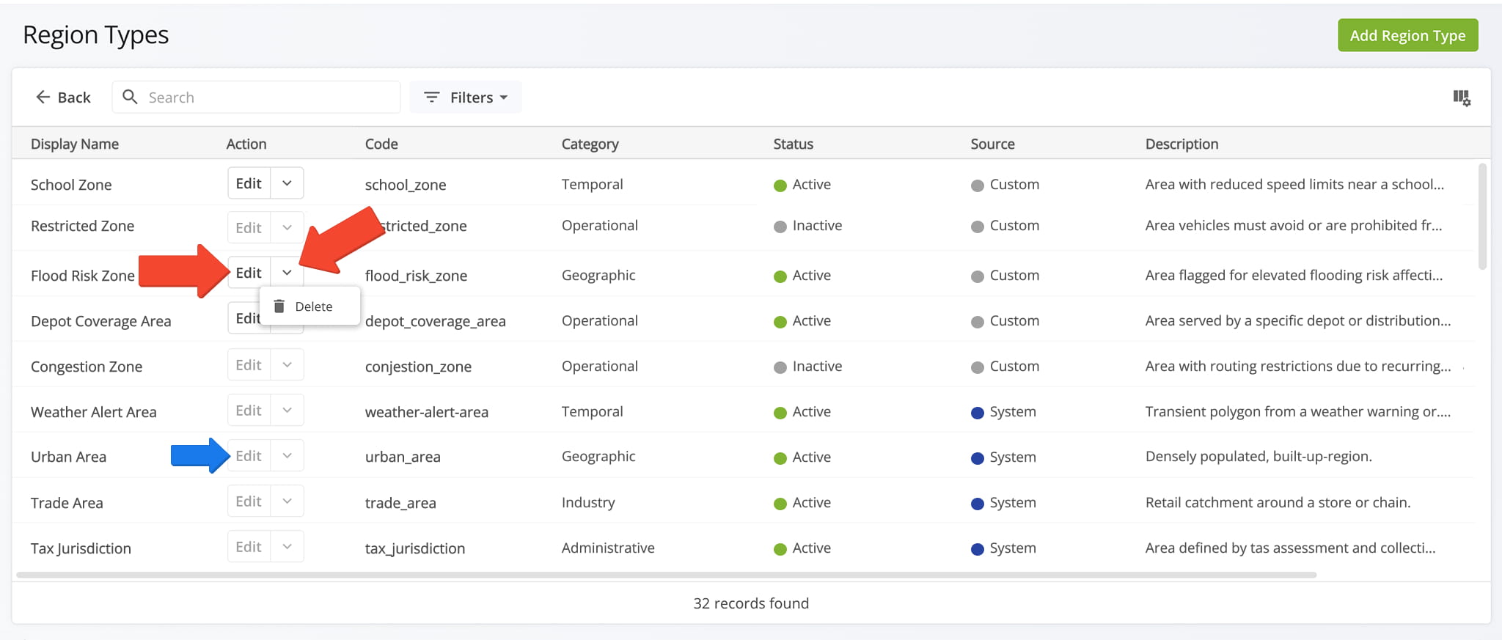
Task: Click the '32 records found' footer text
Action: click(x=751, y=603)
